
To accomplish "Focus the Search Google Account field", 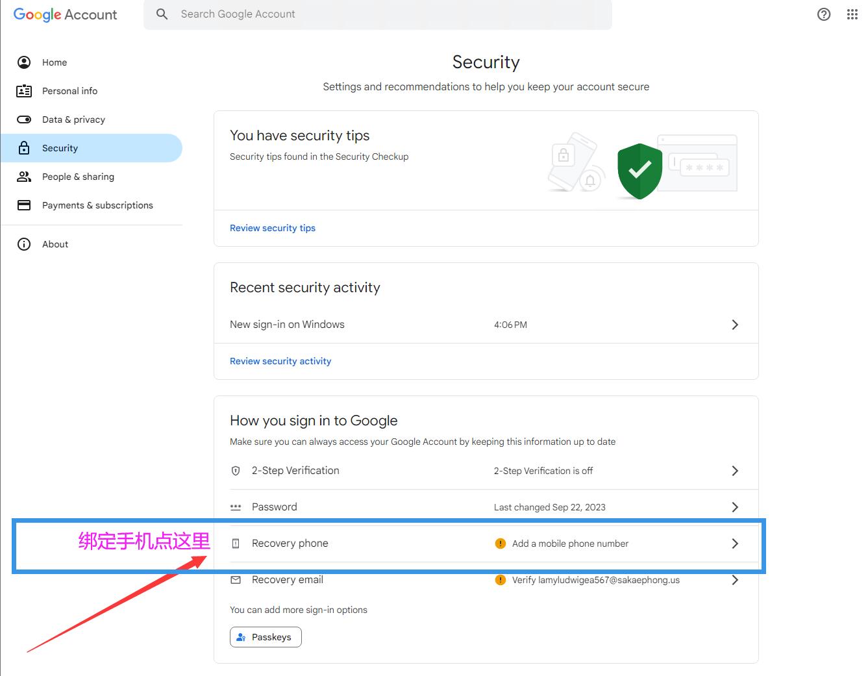I will pos(378,14).
